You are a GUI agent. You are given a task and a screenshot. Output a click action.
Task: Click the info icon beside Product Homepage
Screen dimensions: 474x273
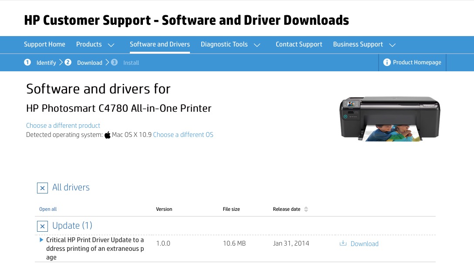click(x=387, y=62)
